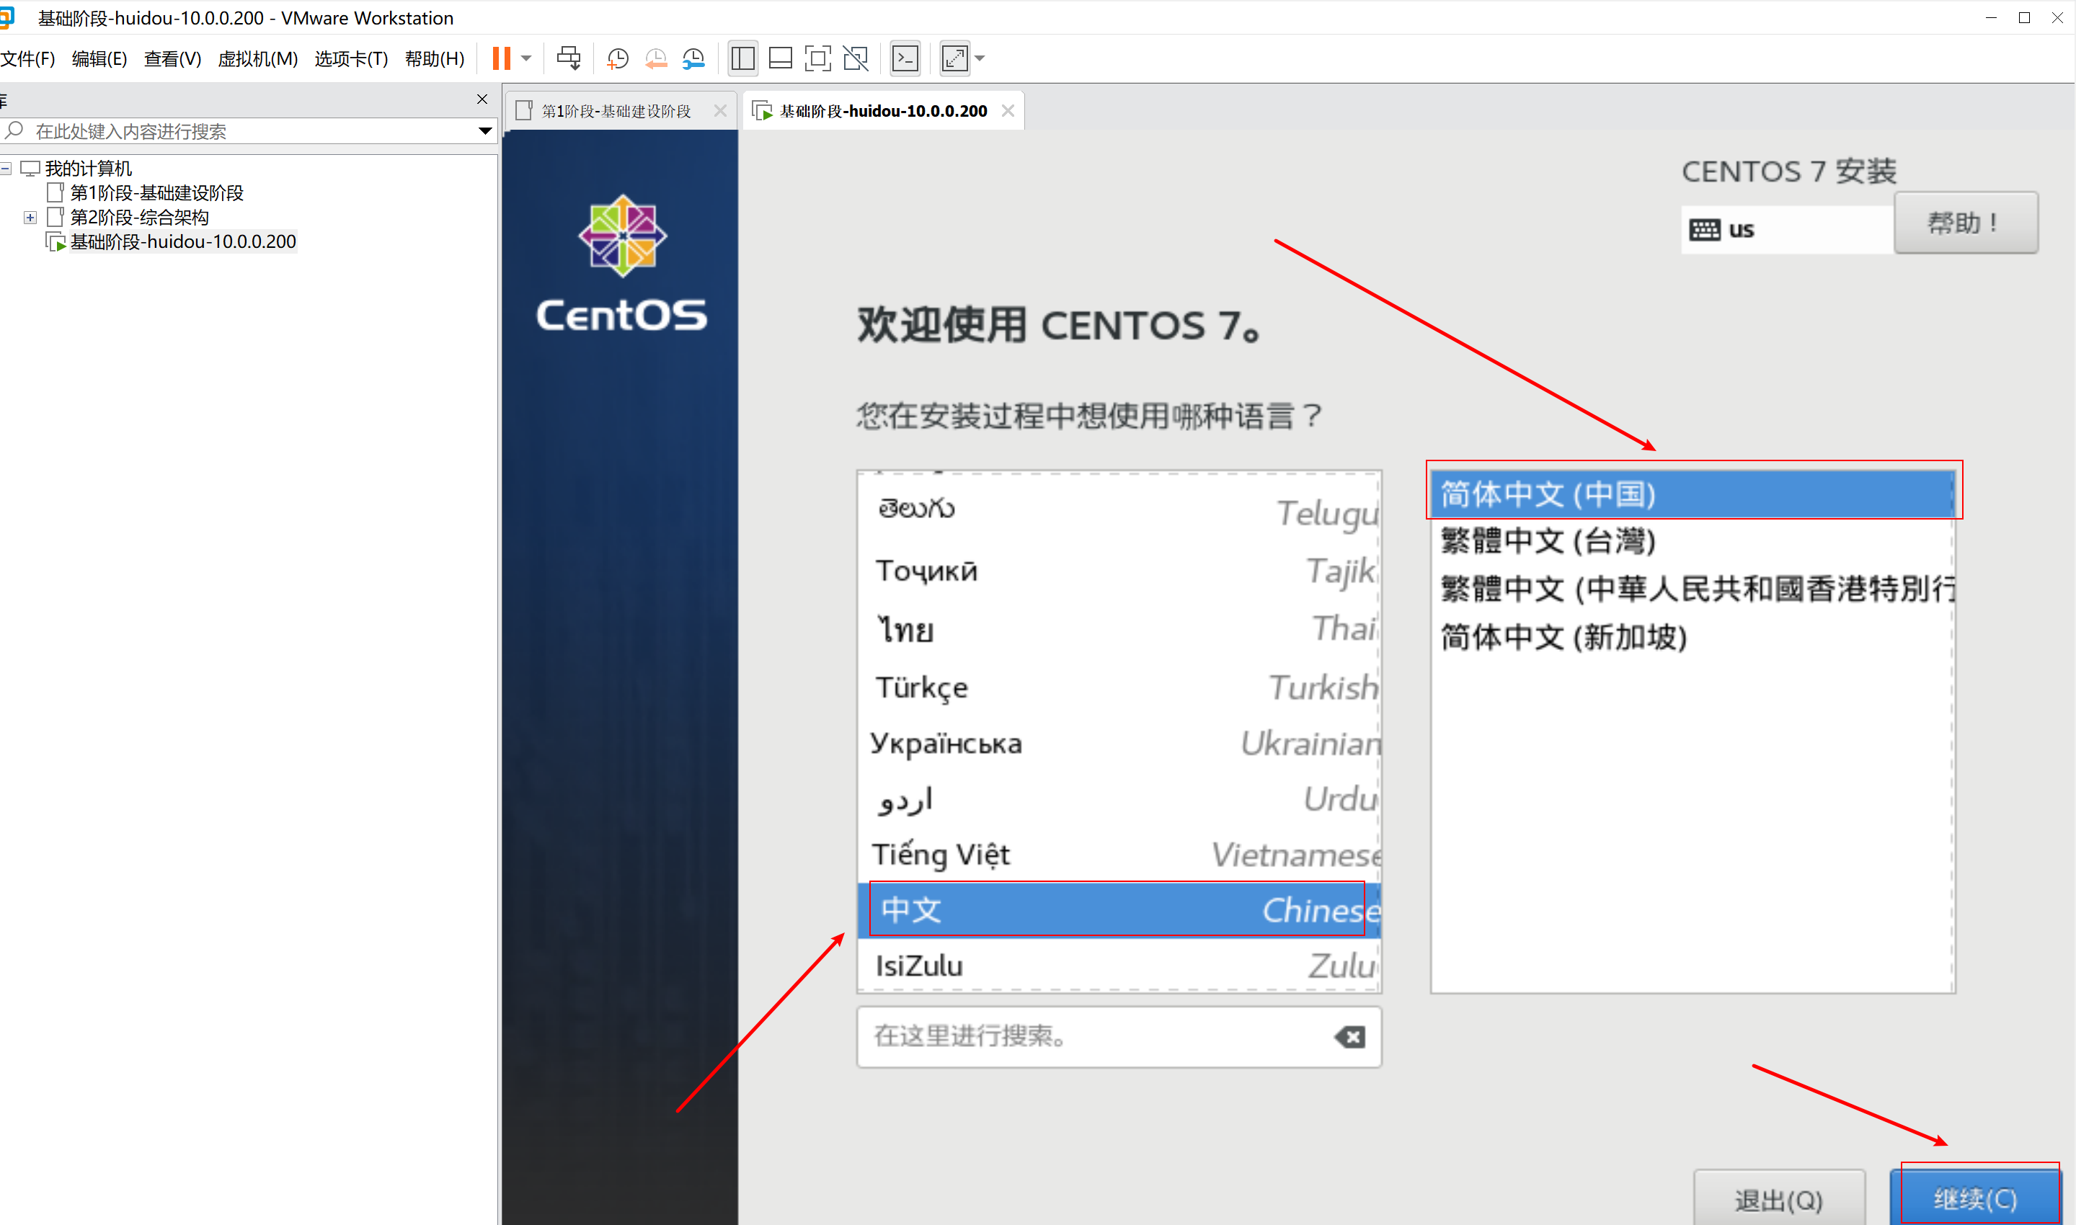
Task: Toggle the library sidebar view
Action: [742, 58]
